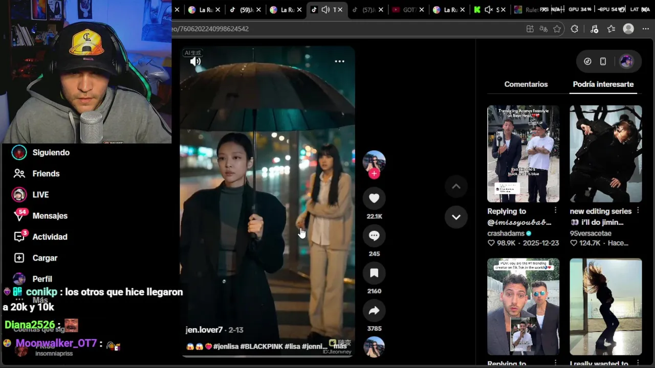Open LIVE in the sidebar
Screen dimensions: 655x368
click(40, 195)
